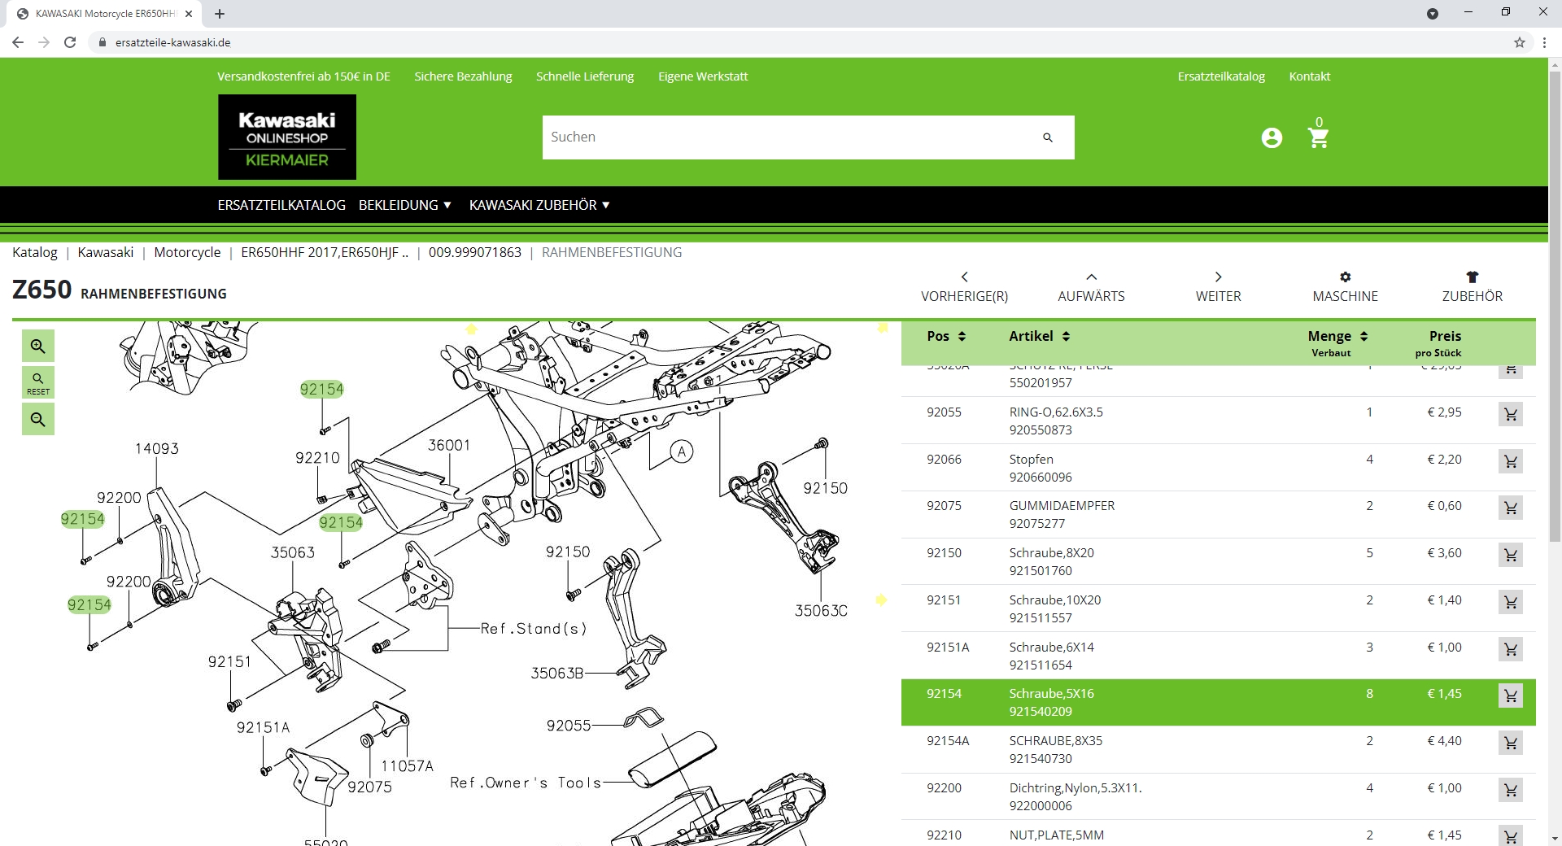Open a new browser tab
The image size is (1562, 846).
pyautogui.click(x=220, y=14)
